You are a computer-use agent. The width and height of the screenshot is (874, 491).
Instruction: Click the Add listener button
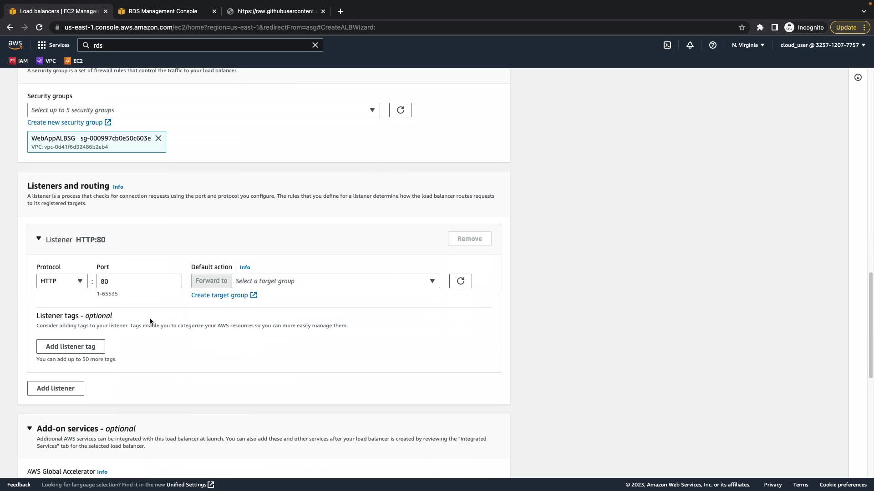(x=56, y=388)
